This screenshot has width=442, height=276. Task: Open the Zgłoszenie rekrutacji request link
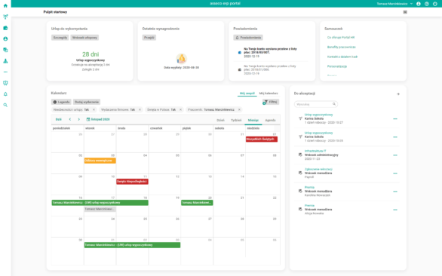tap(318, 169)
